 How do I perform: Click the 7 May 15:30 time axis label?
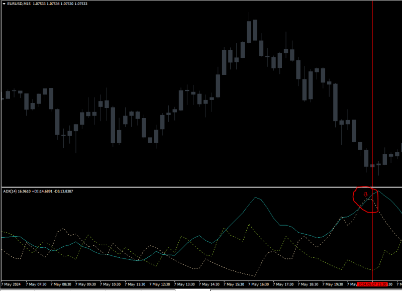234,284
